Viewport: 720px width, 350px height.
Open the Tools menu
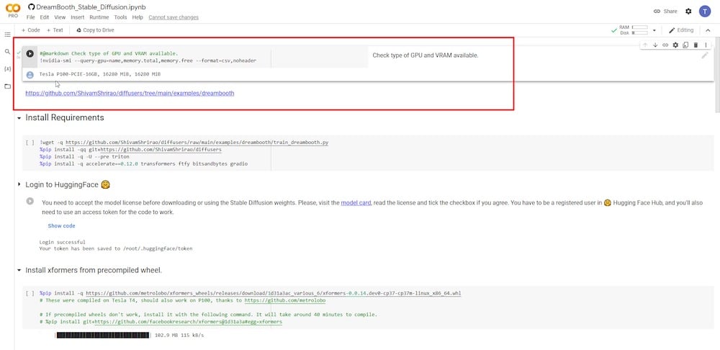[120, 17]
